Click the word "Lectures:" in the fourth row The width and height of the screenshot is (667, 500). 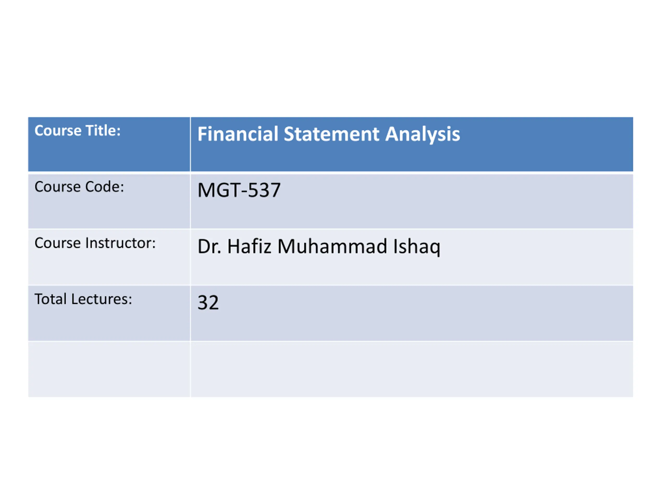[102, 299]
